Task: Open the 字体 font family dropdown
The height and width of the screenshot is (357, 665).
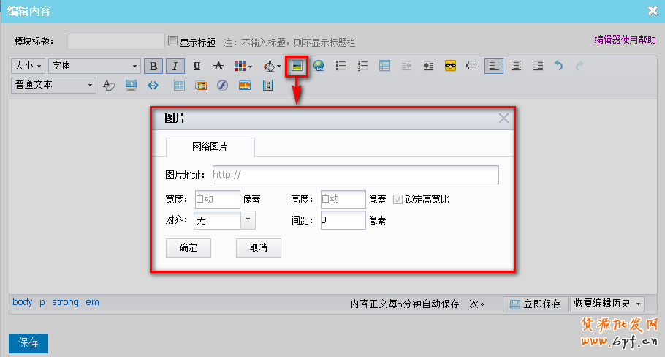Action: tap(94, 66)
